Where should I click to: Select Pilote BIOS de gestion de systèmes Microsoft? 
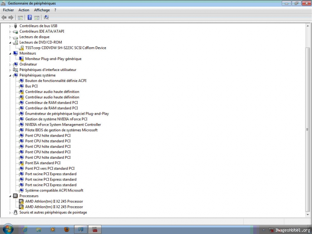(x=61, y=130)
